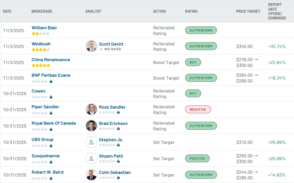Click China Renaissance's five-star rating

click(x=41, y=66)
